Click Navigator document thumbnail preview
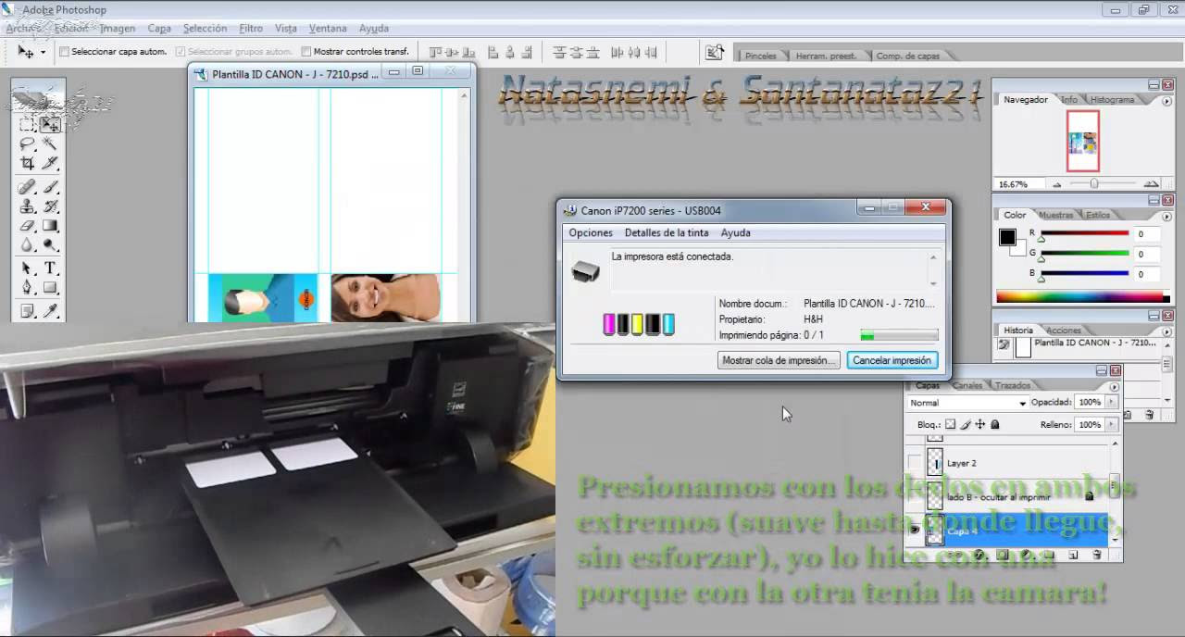 coord(1082,141)
